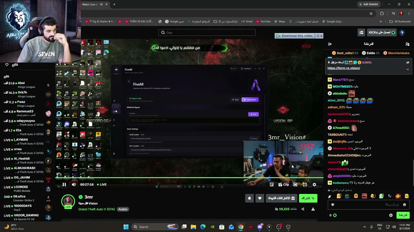
Task: Click the get KICKs button
Action: (x=382, y=33)
